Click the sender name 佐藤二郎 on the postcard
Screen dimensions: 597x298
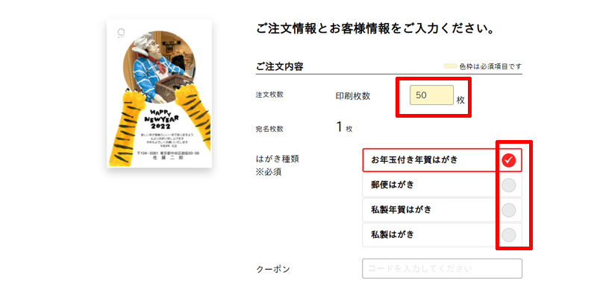coord(167,157)
